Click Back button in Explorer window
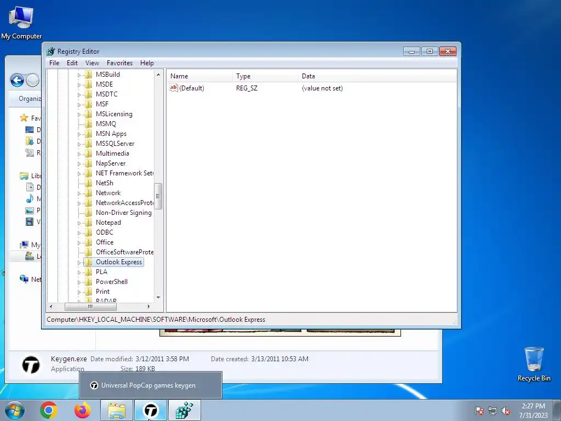 click(x=17, y=80)
